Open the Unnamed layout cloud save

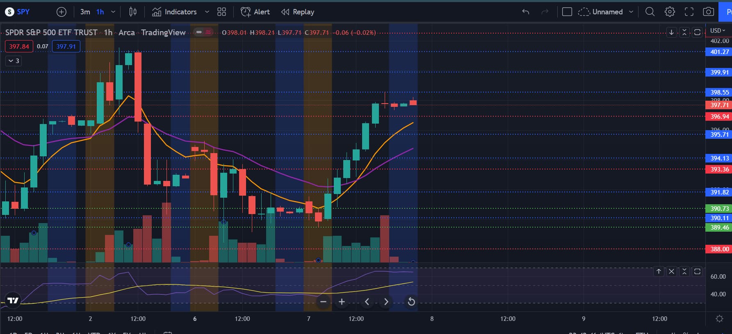pyautogui.click(x=600, y=12)
